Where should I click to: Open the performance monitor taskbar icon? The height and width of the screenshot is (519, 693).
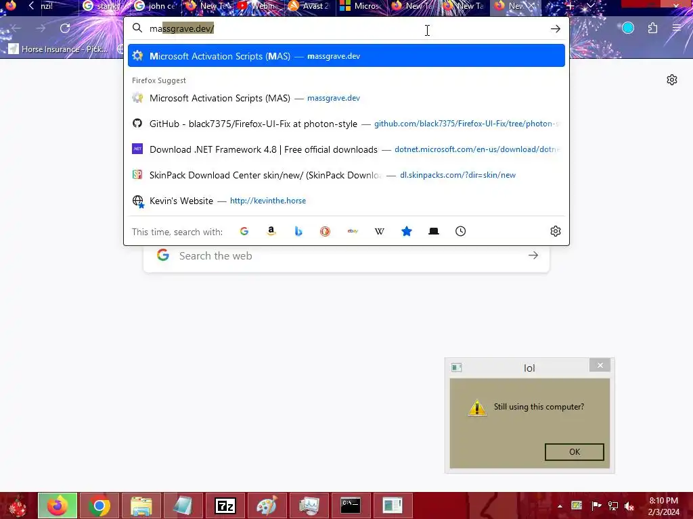(x=309, y=505)
